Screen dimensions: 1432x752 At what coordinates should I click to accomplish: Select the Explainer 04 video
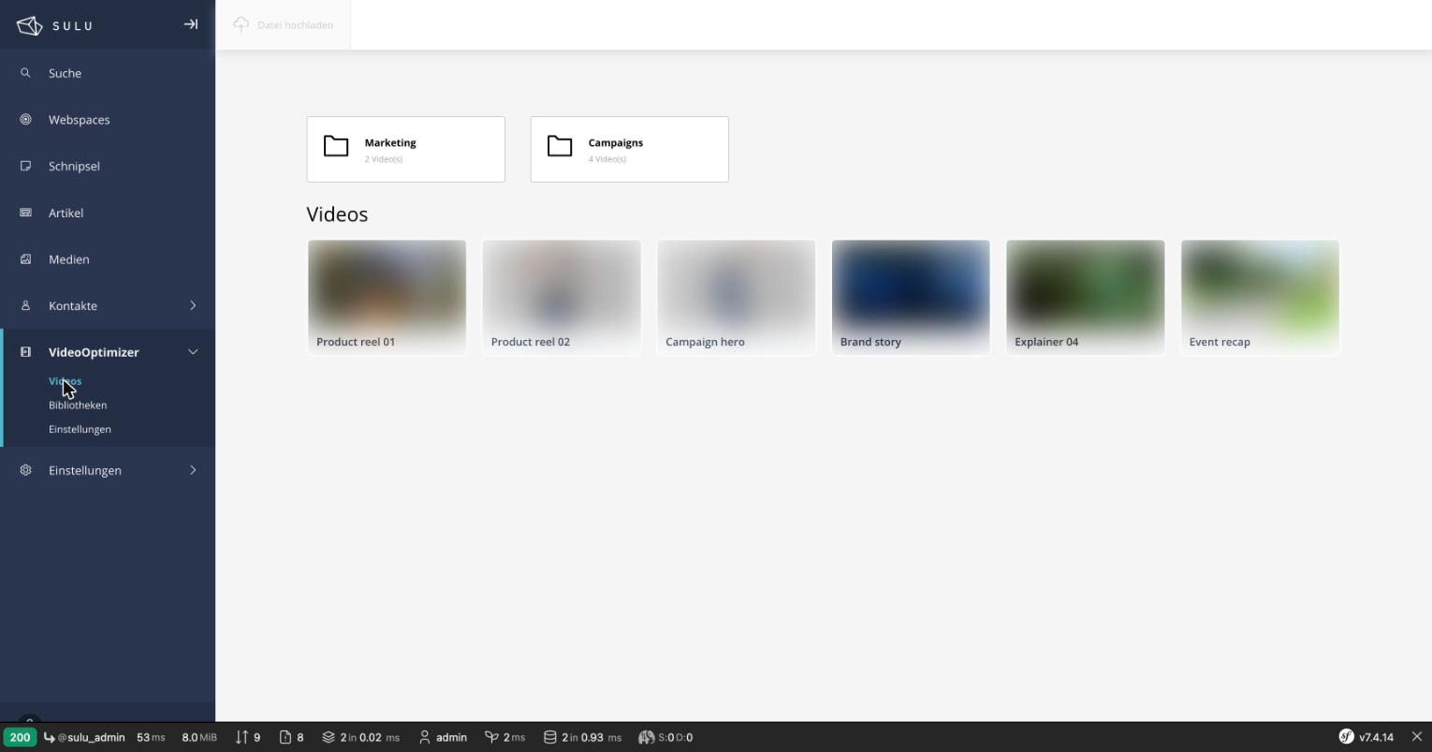(1086, 298)
